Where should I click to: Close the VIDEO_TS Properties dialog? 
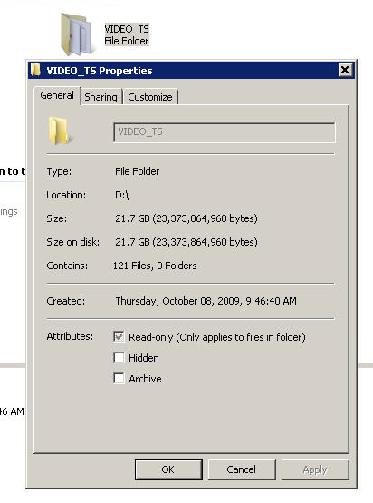tap(345, 70)
